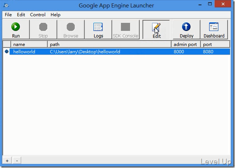Click the app icon in title bar
This screenshot has width=235, height=168.
(x=6, y=5)
